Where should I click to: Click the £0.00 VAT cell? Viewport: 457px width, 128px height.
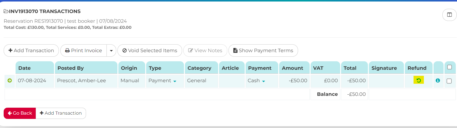(325, 81)
